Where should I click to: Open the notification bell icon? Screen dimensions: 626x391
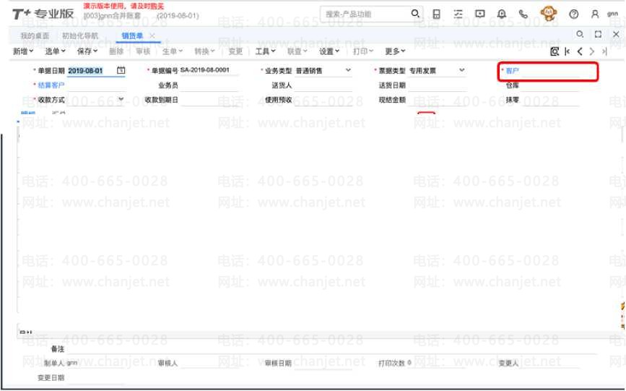pos(501,14)
